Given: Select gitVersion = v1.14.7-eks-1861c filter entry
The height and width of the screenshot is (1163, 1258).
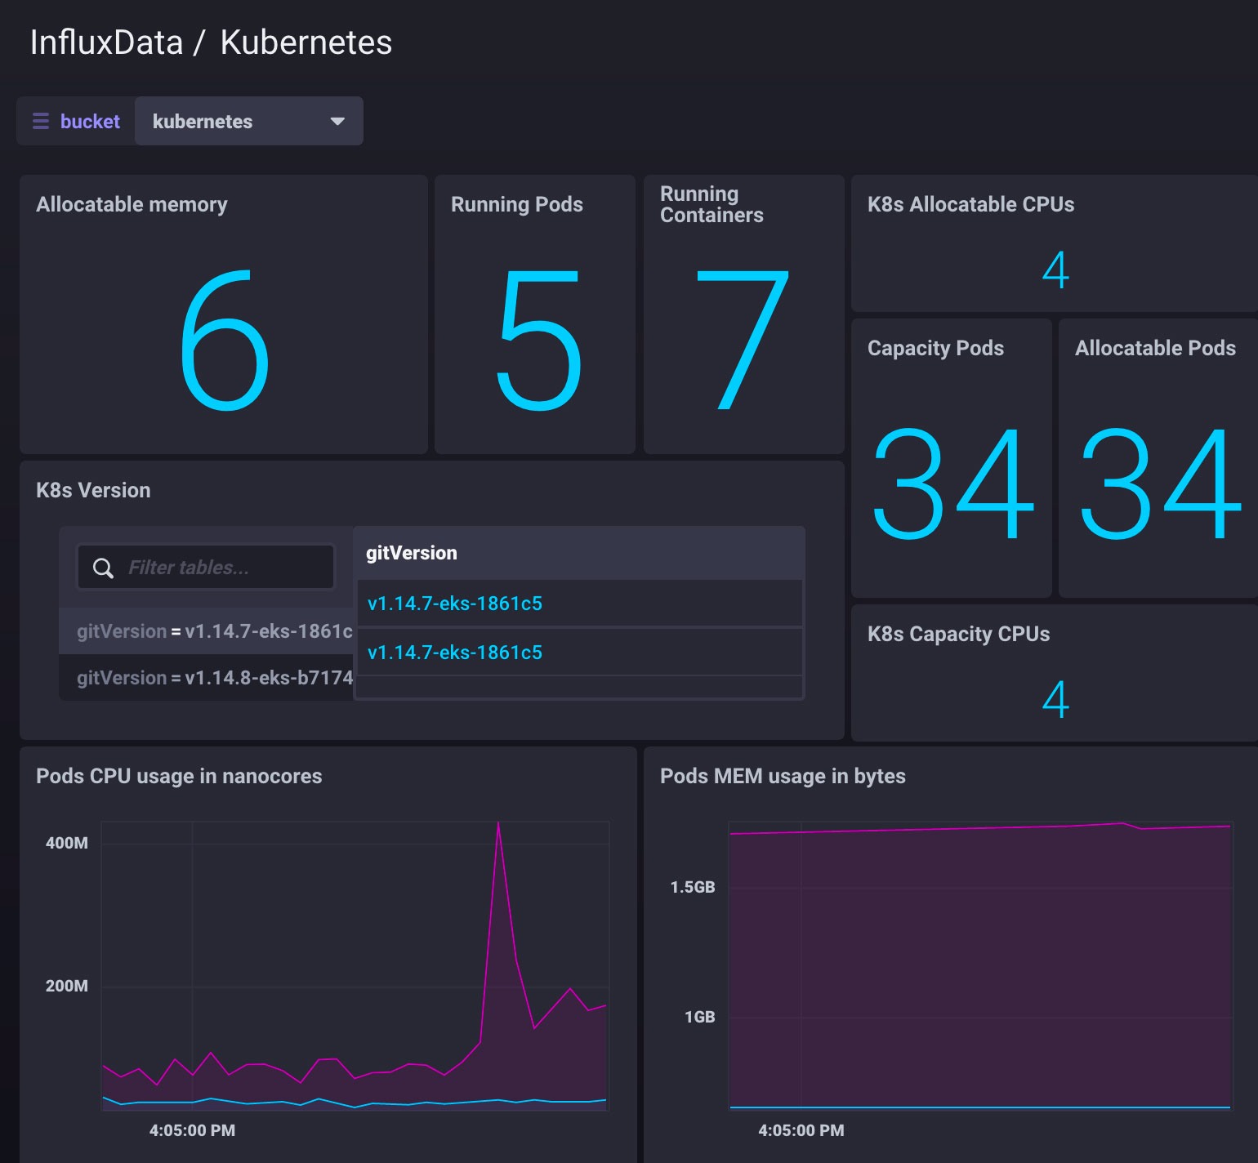Looking at the screenshot, I should point(206,631).
